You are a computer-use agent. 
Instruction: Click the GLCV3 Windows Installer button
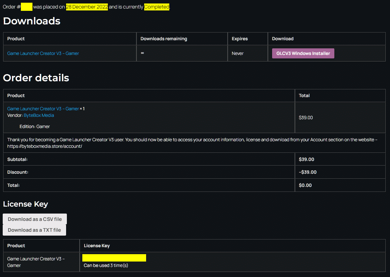[303, 53]
